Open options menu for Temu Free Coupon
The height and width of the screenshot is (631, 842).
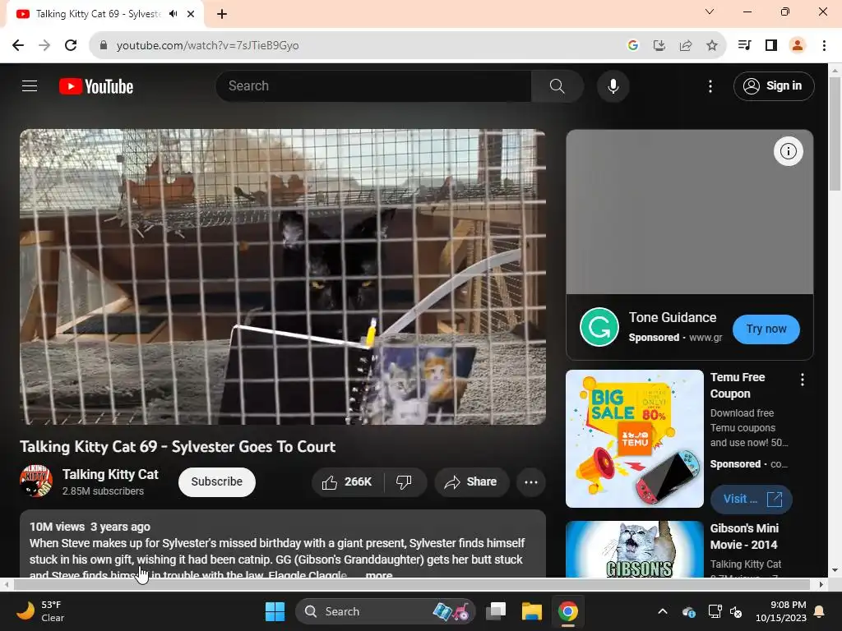click(802, 380)
